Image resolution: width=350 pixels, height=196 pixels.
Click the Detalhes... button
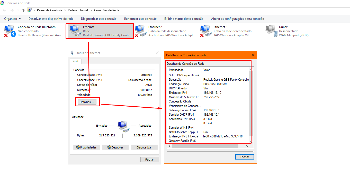pyautogui.click(x=86, y=102)
